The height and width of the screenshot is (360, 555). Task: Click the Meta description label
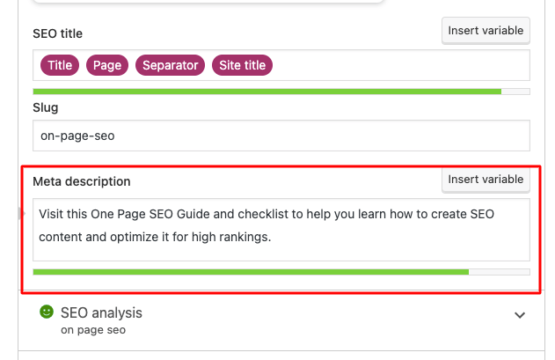(82, 181)
